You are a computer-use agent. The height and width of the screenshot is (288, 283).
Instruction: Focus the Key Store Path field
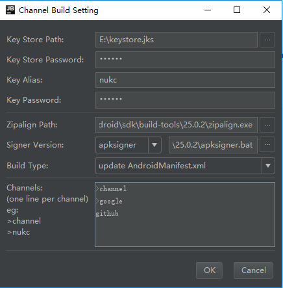pyautogui.click(x=177, y=40)
